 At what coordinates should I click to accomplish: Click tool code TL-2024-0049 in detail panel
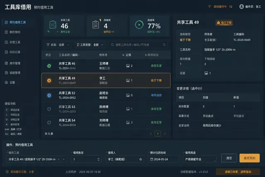coord(242,40)
